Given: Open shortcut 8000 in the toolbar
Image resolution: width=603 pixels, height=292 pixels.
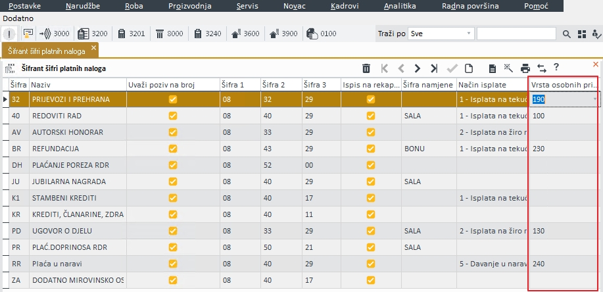Looking at the screenshot, I should tap(168, 34).
